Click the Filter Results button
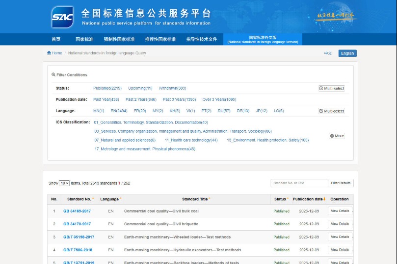The image size is (397, 264). (x=341, y=183)
